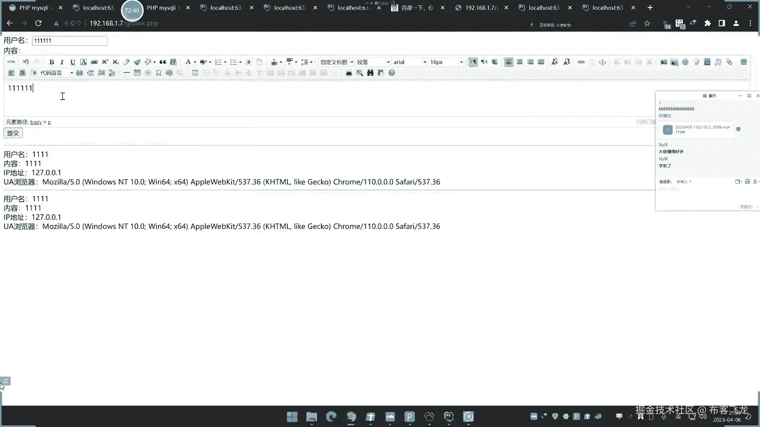Switch to the first PHP mysqli tab
The width and height of the screenshot is (760, 427).
34,8
